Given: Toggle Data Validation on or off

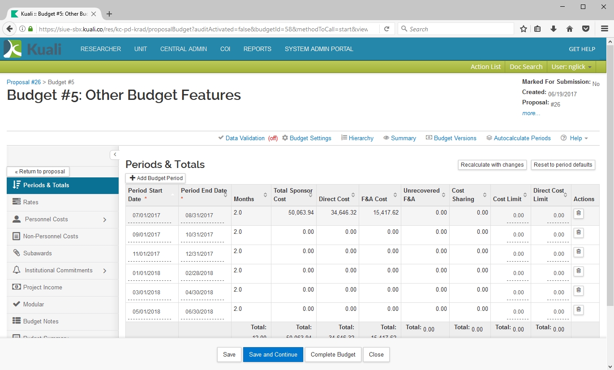Looking at the screenshot, I should 245,138.
